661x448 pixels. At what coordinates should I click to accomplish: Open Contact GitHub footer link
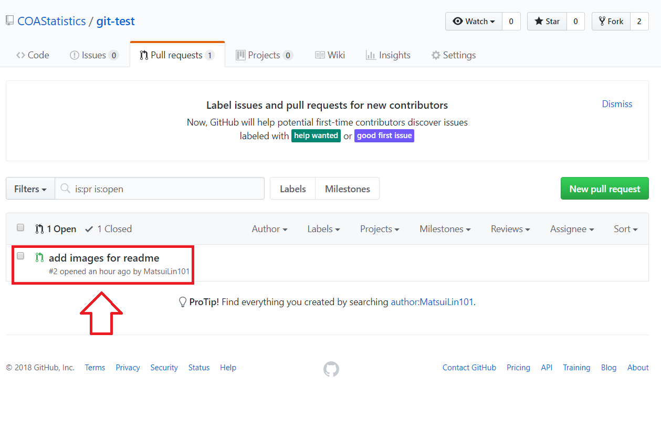pyautogui.click(x=469, y=368)
